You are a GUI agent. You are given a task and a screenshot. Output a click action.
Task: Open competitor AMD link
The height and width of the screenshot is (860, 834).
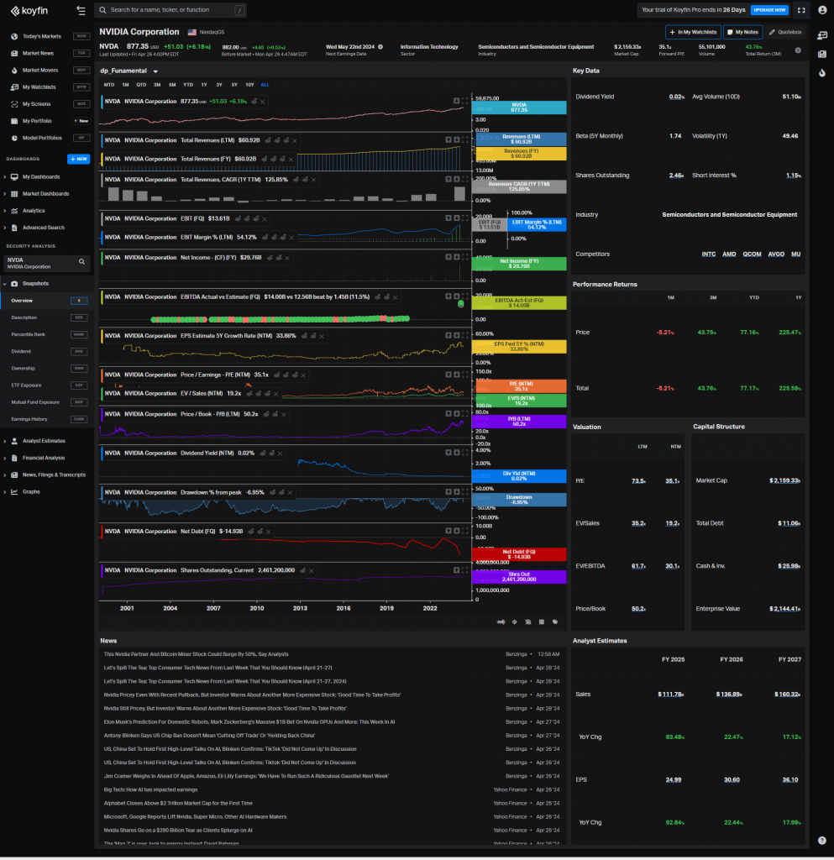click(x=729, y=254)
